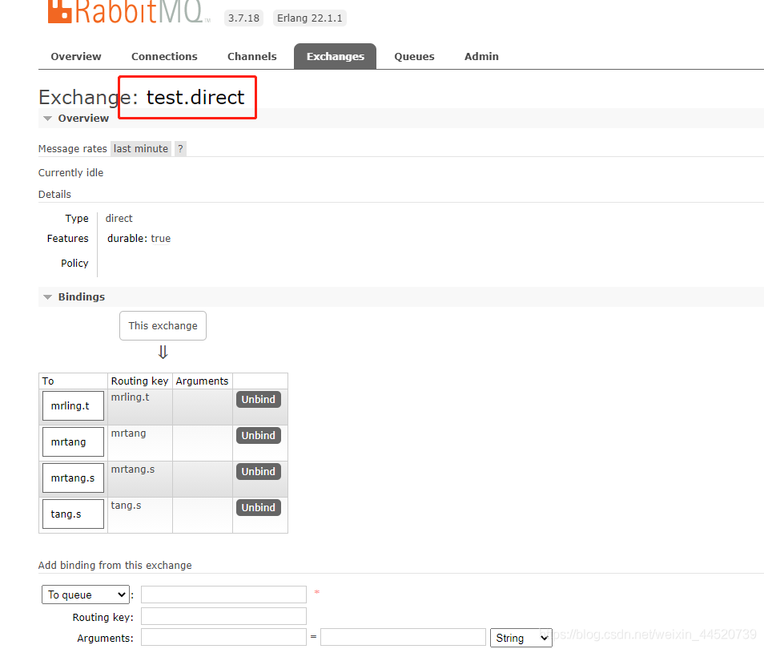Focus the Routing key input field
The height and width of the screenshot is (649, 764).
tap(223, 616)
